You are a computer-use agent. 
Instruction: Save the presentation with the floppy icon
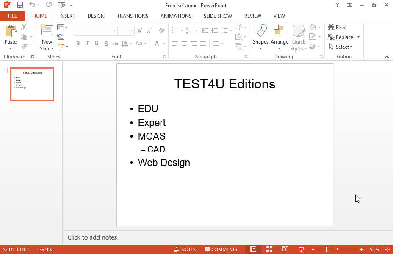point(19,5)
